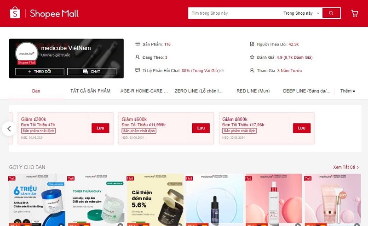Click the magnifier search button
Screen dimensions: 368x226
point(331,13)
